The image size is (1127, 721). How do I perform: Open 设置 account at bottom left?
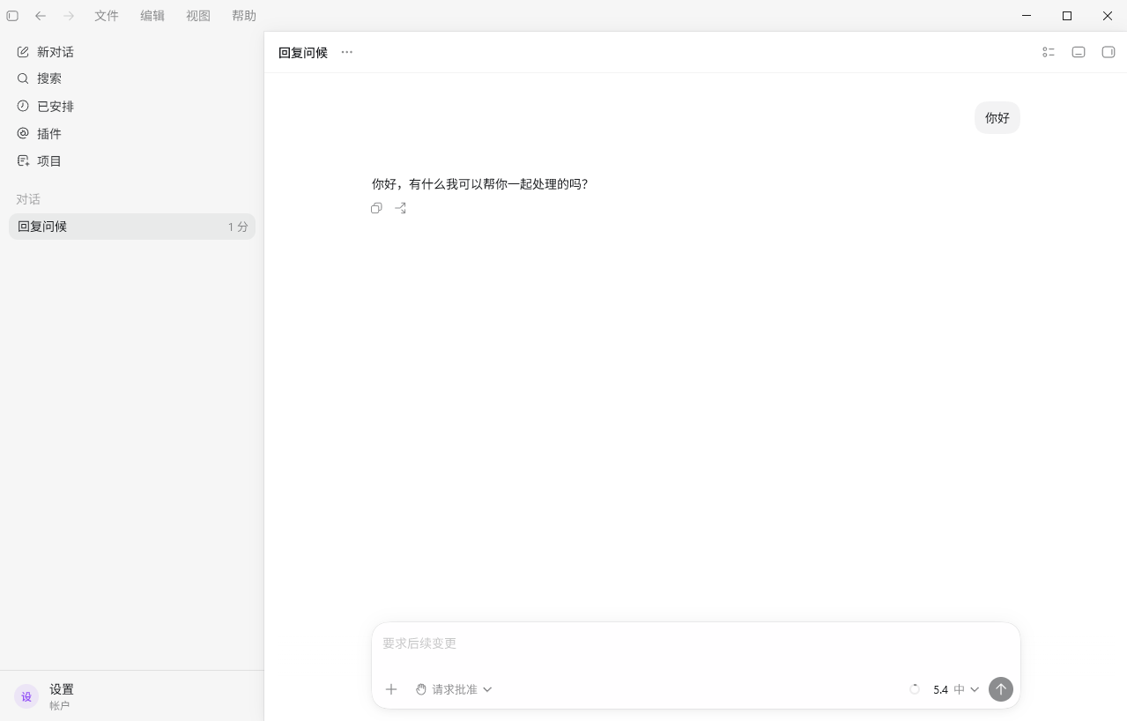(x=132, y=696)
